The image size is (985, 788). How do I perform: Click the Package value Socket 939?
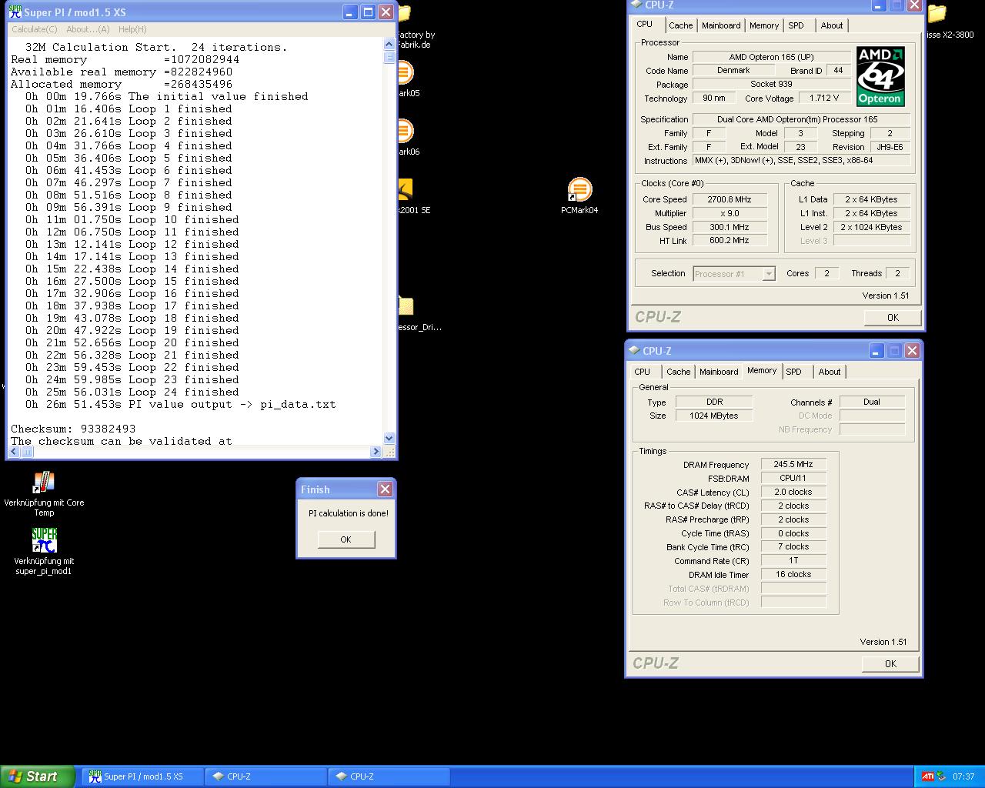coord(771,85)
